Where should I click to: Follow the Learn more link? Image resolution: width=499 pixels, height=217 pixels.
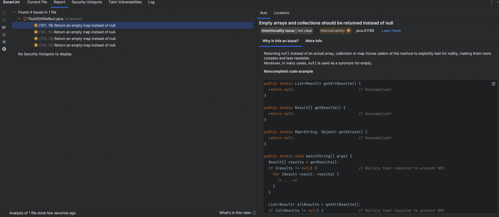point(391,31)
